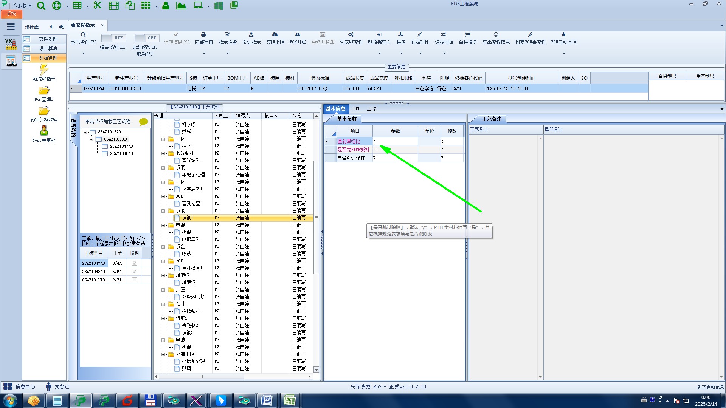
Task: Open Excel from the Windows taskbar
Action: (290, 400)
